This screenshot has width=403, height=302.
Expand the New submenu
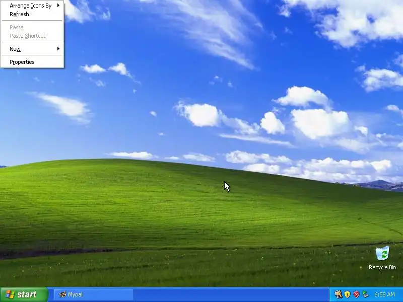coord(32,49)
